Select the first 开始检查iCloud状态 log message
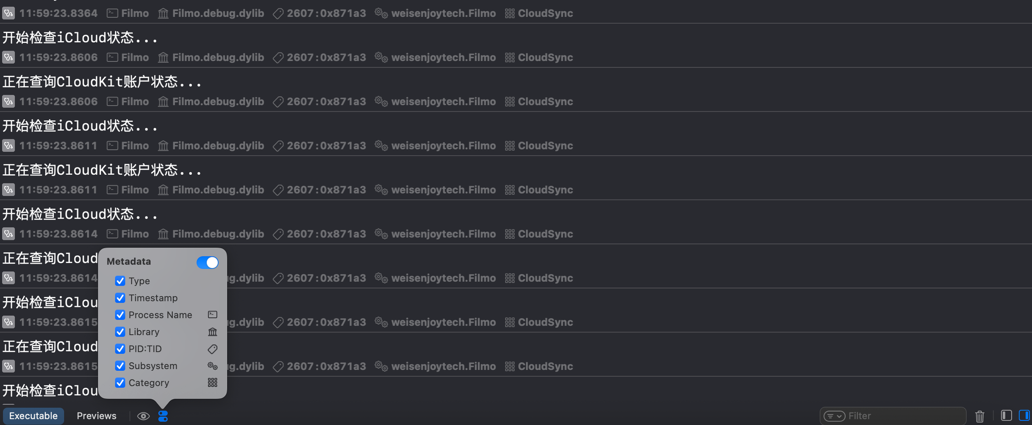Viewport: 1032px width, 425px height. 80,38
